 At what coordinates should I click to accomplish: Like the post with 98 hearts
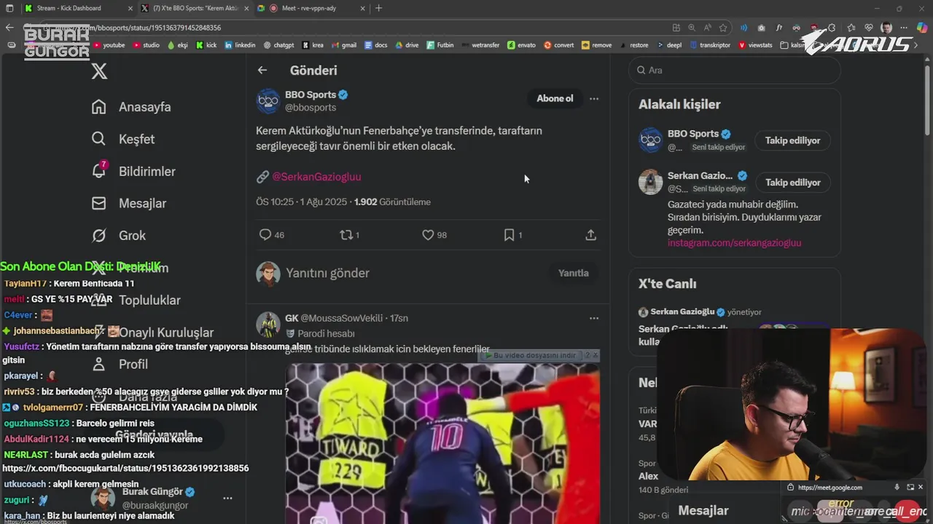pos(434,235)
